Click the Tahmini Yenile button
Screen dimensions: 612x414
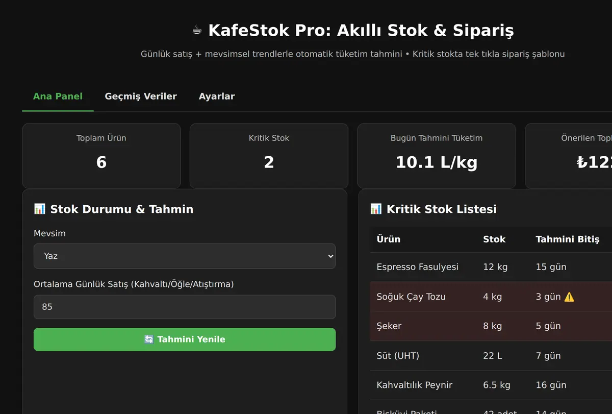pos(185,339)
